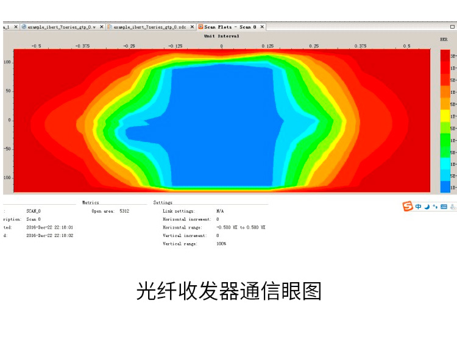Click the Verilog file icon on the .v tab
The width and height of the screenshot is (457, 351).
click(x=24, y=27)
